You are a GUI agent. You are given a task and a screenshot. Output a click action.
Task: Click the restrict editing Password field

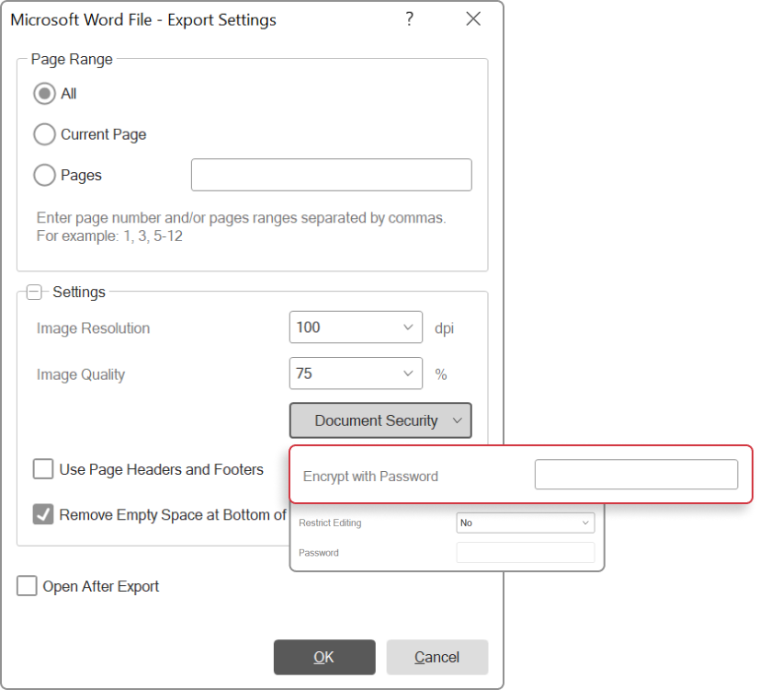[x=526, y=552]
